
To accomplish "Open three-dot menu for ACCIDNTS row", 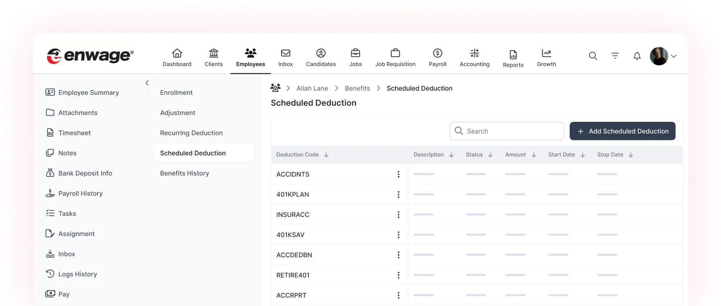I will tap(398, 174).
